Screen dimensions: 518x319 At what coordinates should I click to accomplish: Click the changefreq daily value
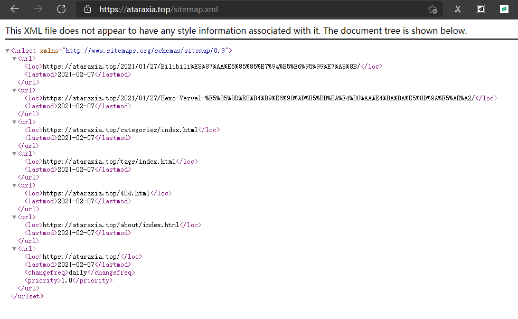78,273
